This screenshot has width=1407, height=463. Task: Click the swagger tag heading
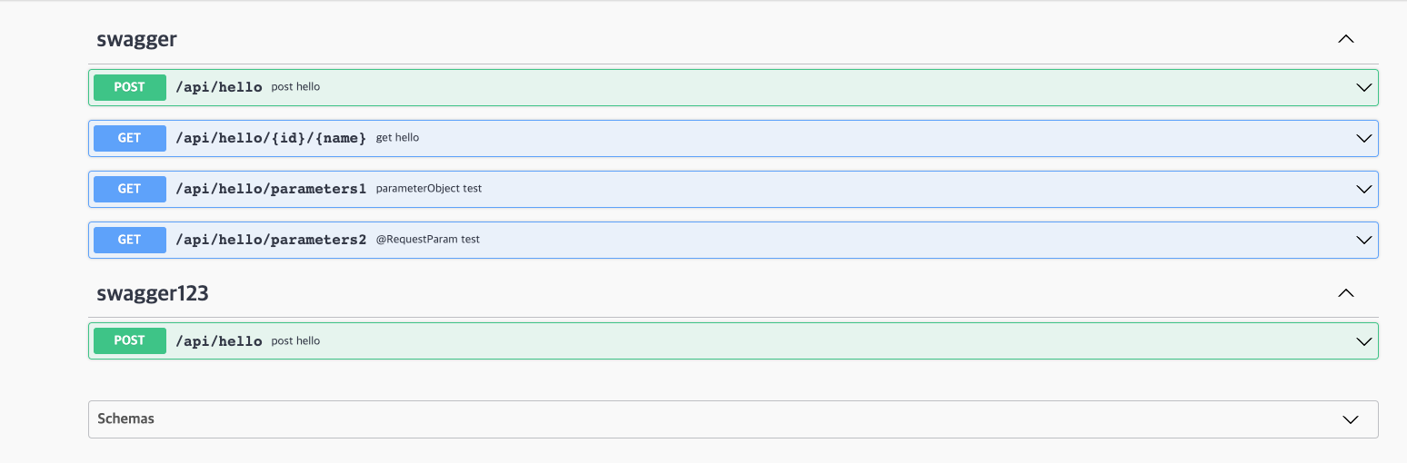click(x=137, y=39)
